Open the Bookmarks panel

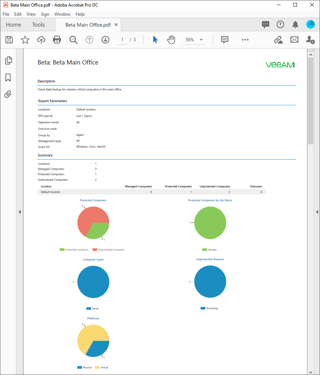point(8,78)
